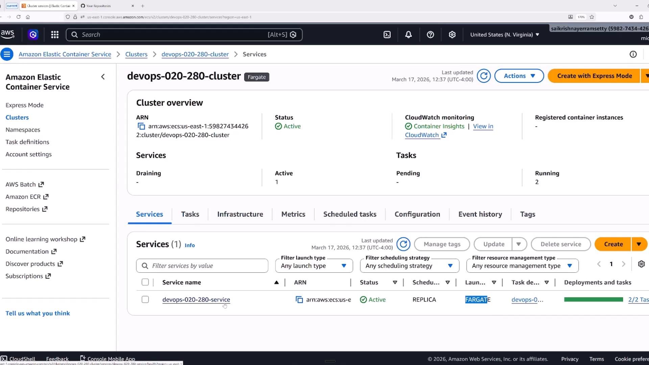This screenshot has width=649, height=365.
Task: Collapse the ECS sidebar with the arrow
Action: (x=103, y=77)
